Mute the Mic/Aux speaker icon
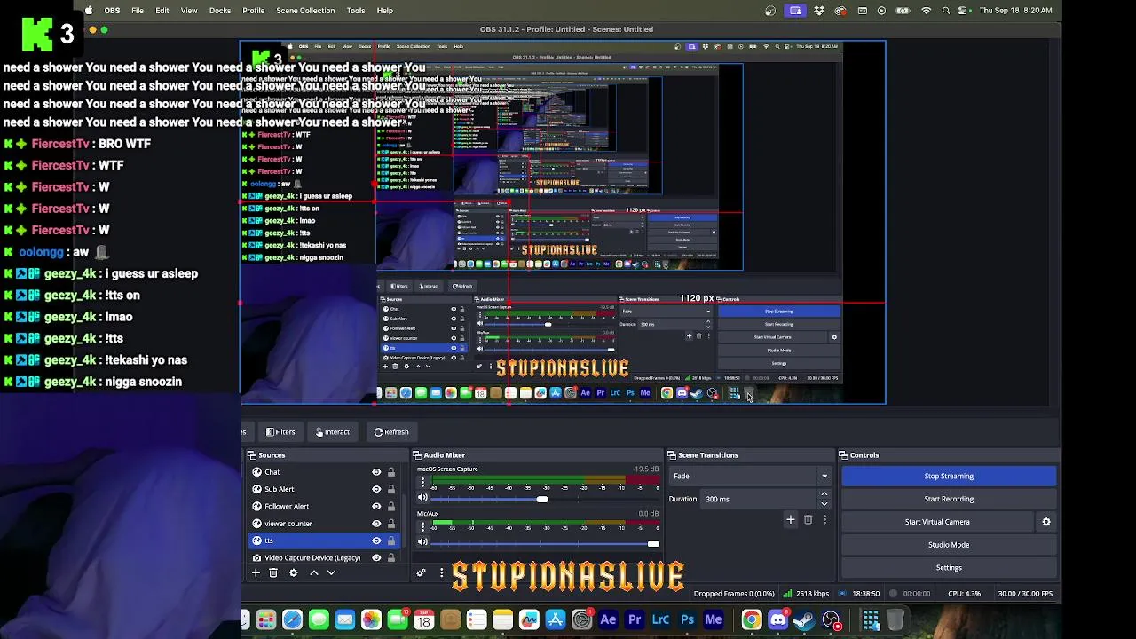Screen dimensions: 1136x639 [x=422, y=543]
